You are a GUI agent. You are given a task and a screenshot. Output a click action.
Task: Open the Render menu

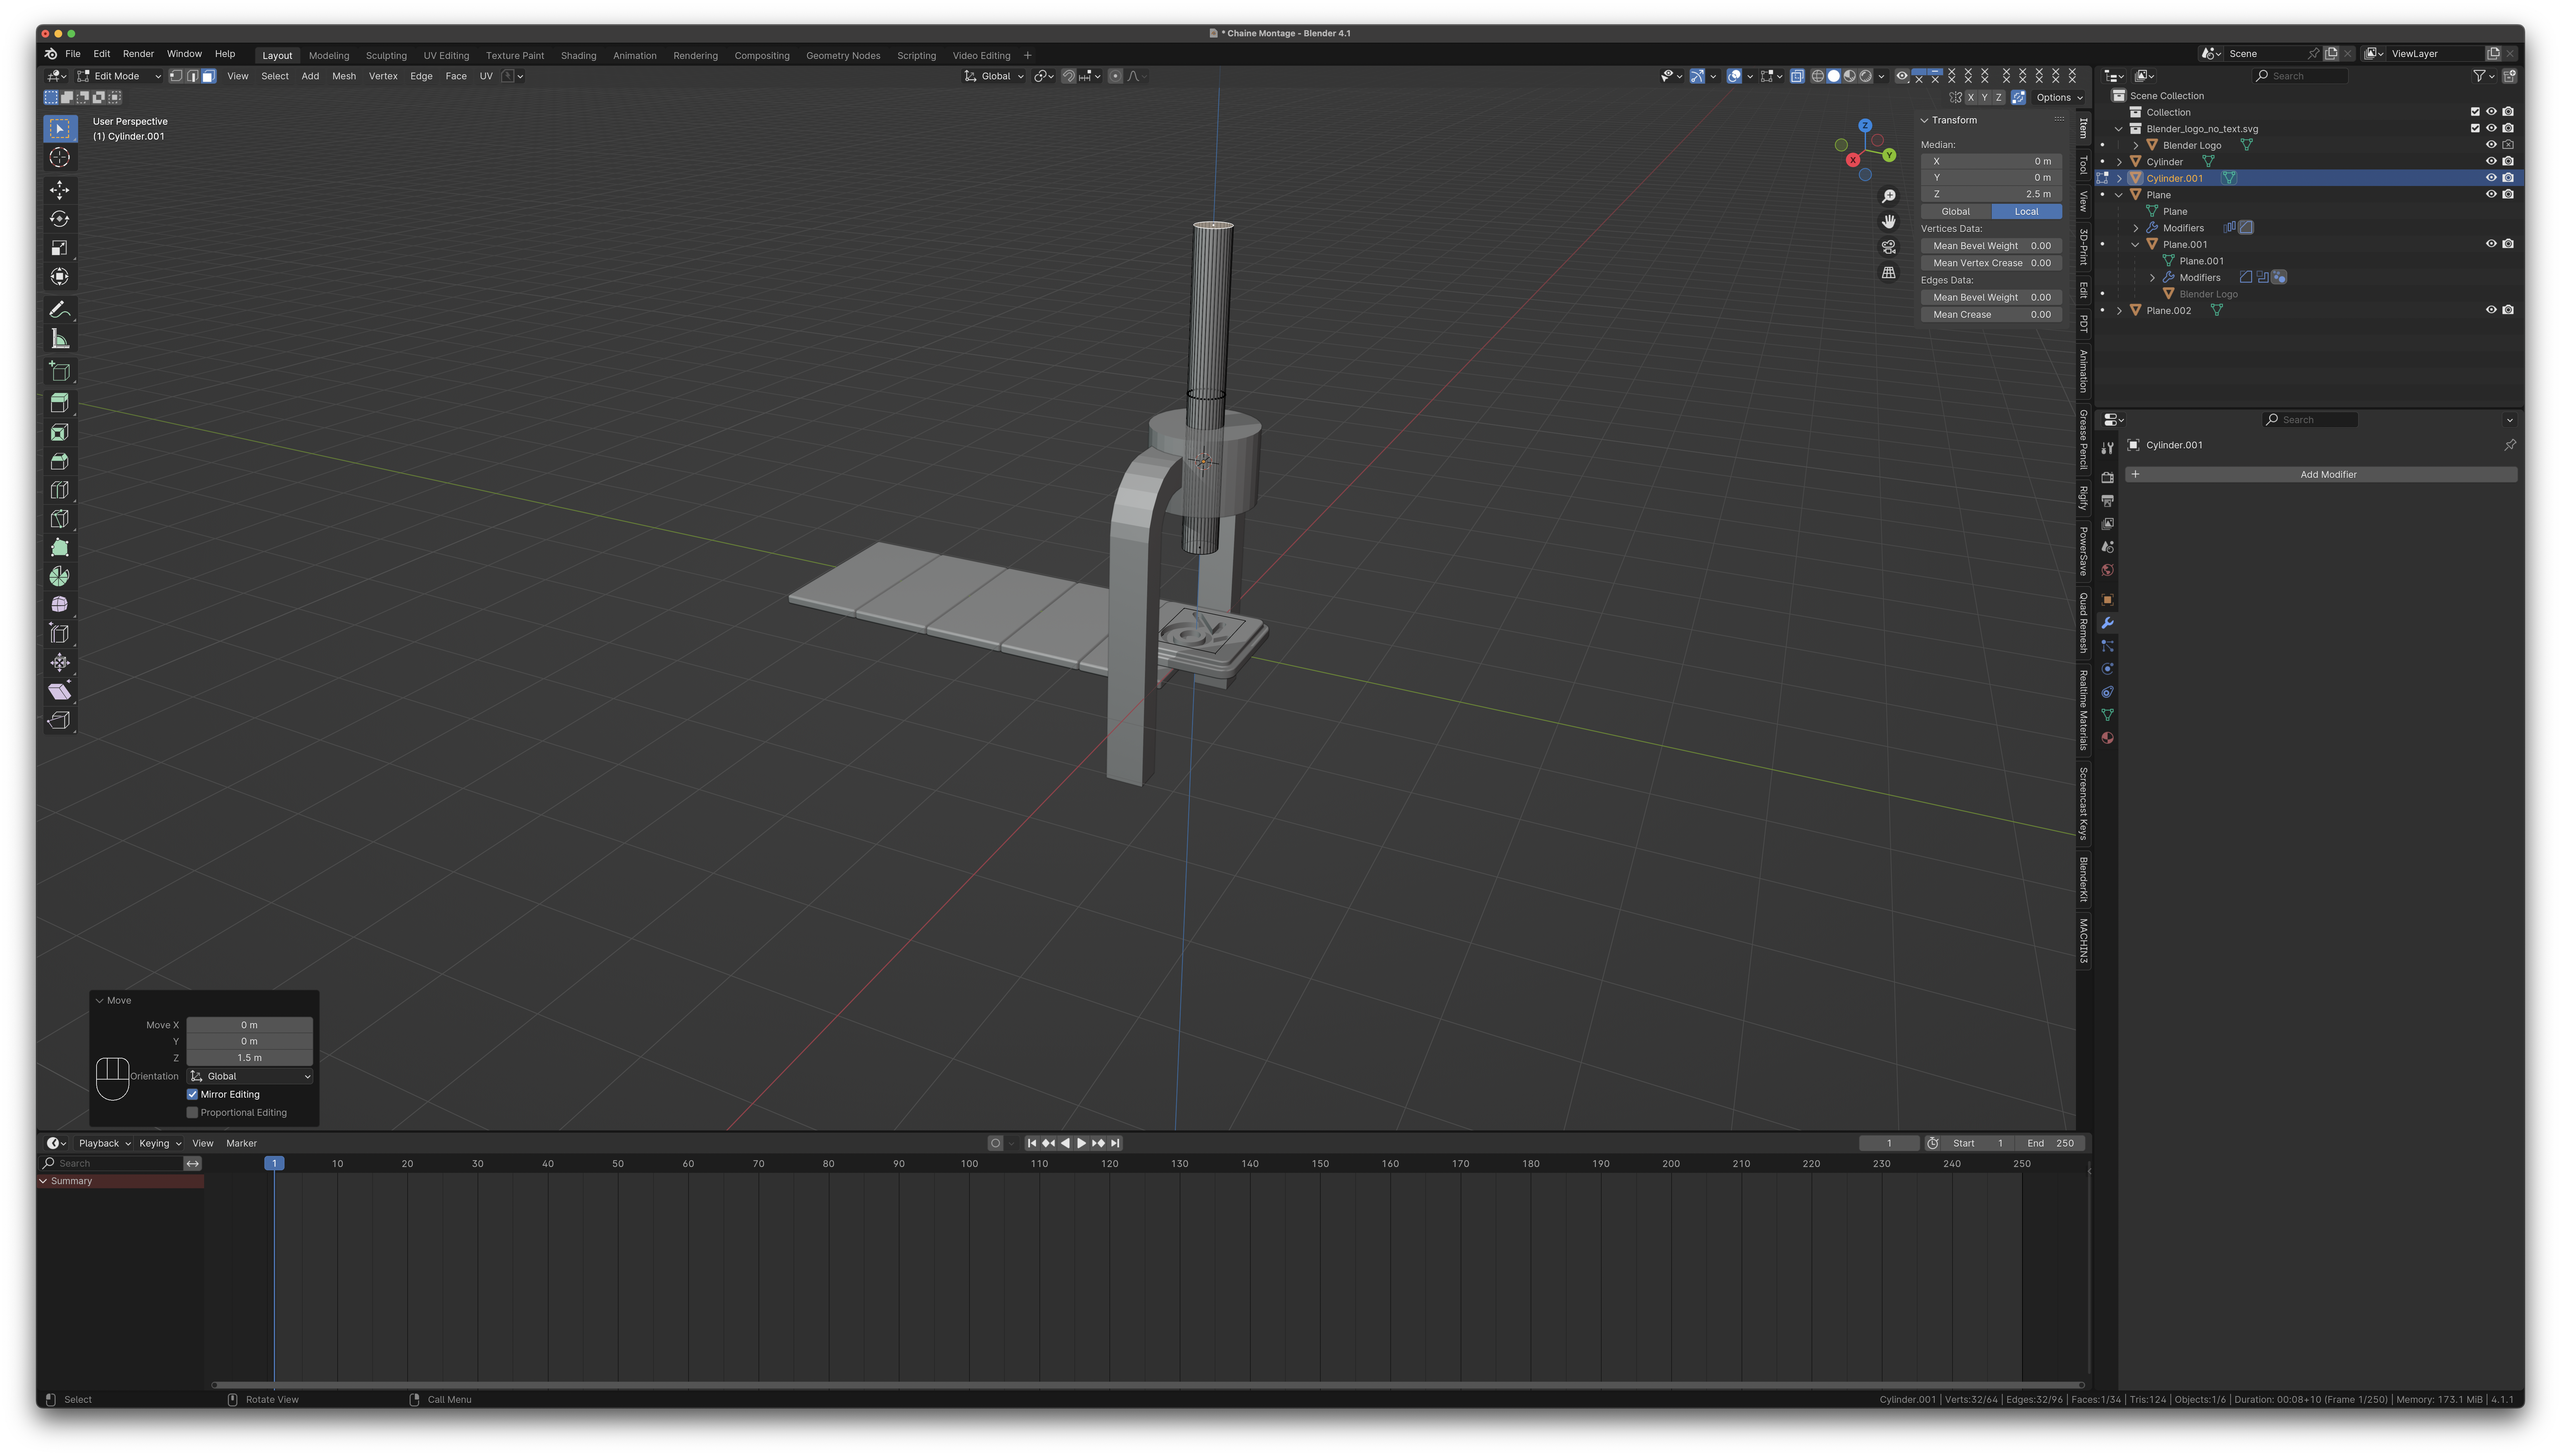[x=138, y=54]
